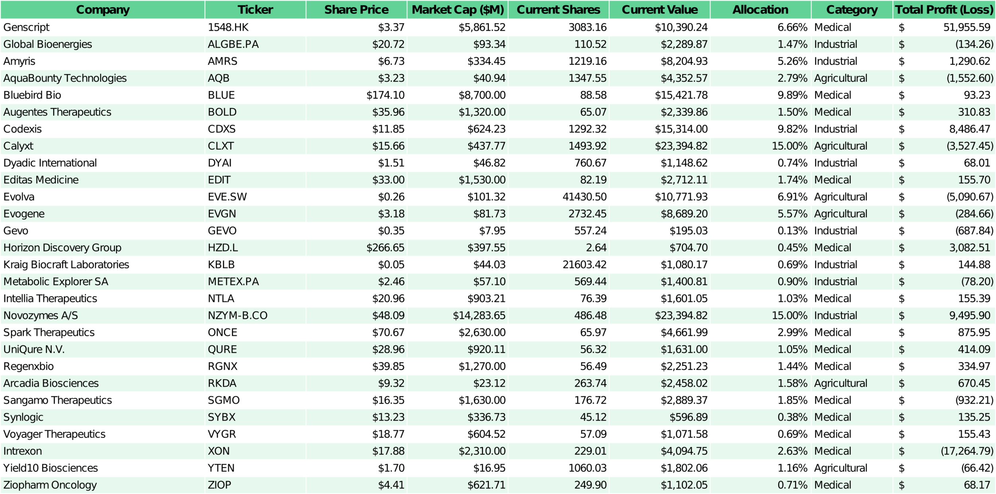Click the Allocation column header
Screen dimensions: 996x494
point(761,10)
